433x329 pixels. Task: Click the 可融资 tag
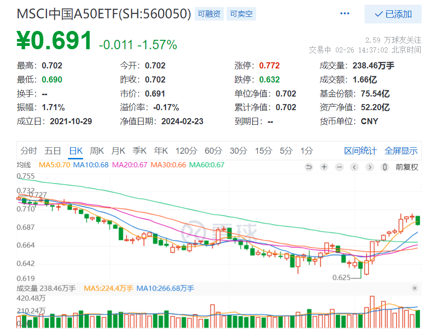pos(209,14)
